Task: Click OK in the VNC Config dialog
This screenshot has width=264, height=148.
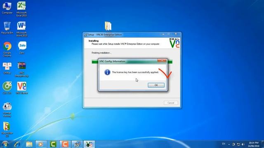Action: 156,85
